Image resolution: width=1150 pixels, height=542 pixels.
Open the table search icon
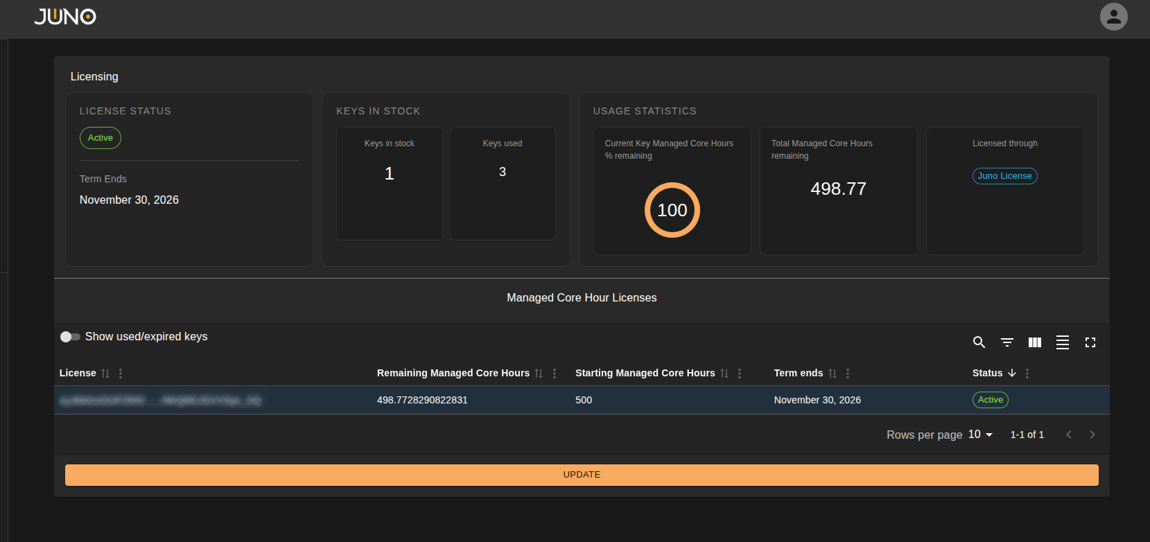tap(979, 342)
